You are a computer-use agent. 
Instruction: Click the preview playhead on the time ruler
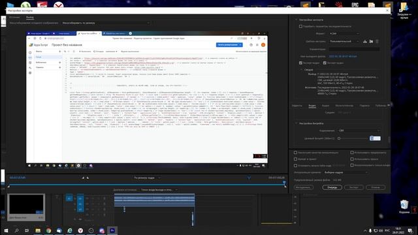coord(284,183)
